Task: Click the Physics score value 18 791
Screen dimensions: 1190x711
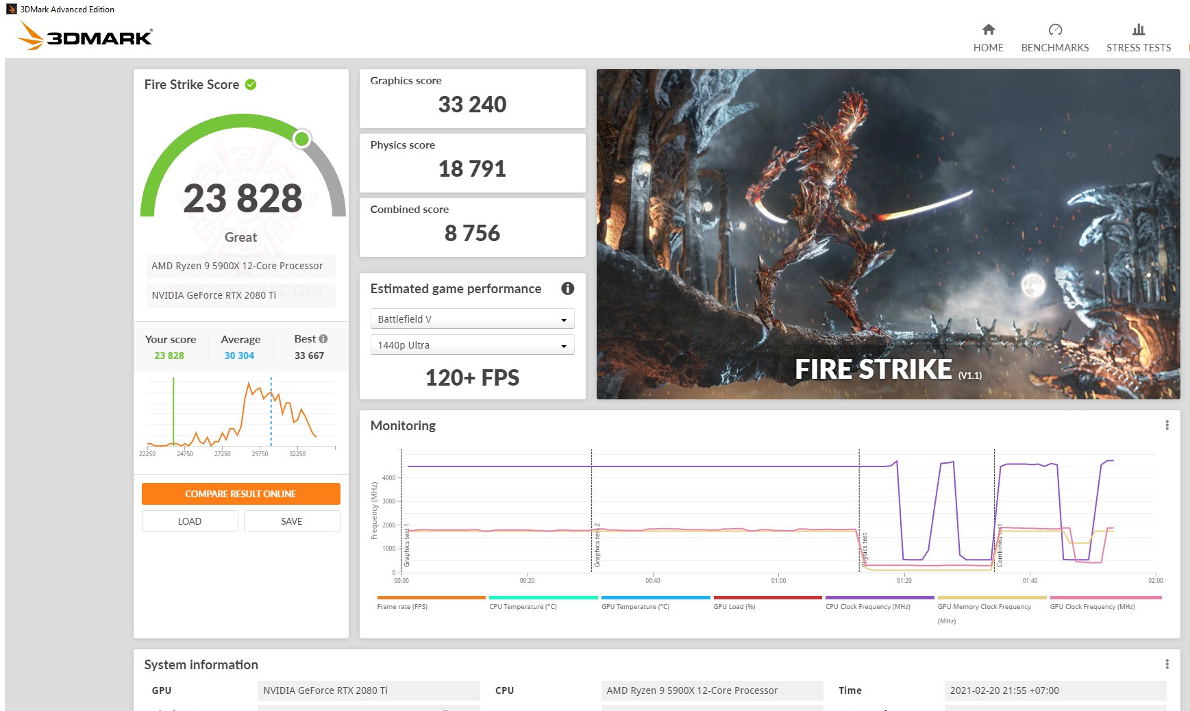Action: tap(472, 169)
